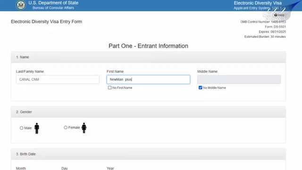Click the Bureau of Consular Affairs text

pos(53,8)
